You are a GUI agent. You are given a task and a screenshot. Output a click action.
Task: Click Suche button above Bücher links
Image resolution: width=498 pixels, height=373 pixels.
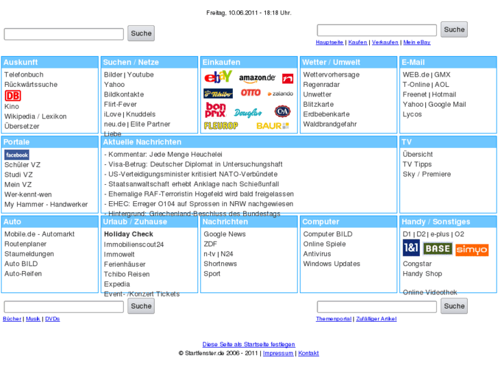[141, 306]
